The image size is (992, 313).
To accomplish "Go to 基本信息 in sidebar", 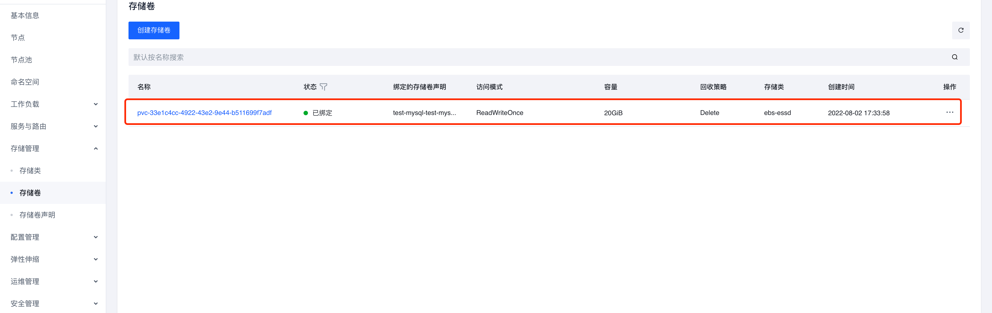I will pyautogui.click(x=25, y=16).
